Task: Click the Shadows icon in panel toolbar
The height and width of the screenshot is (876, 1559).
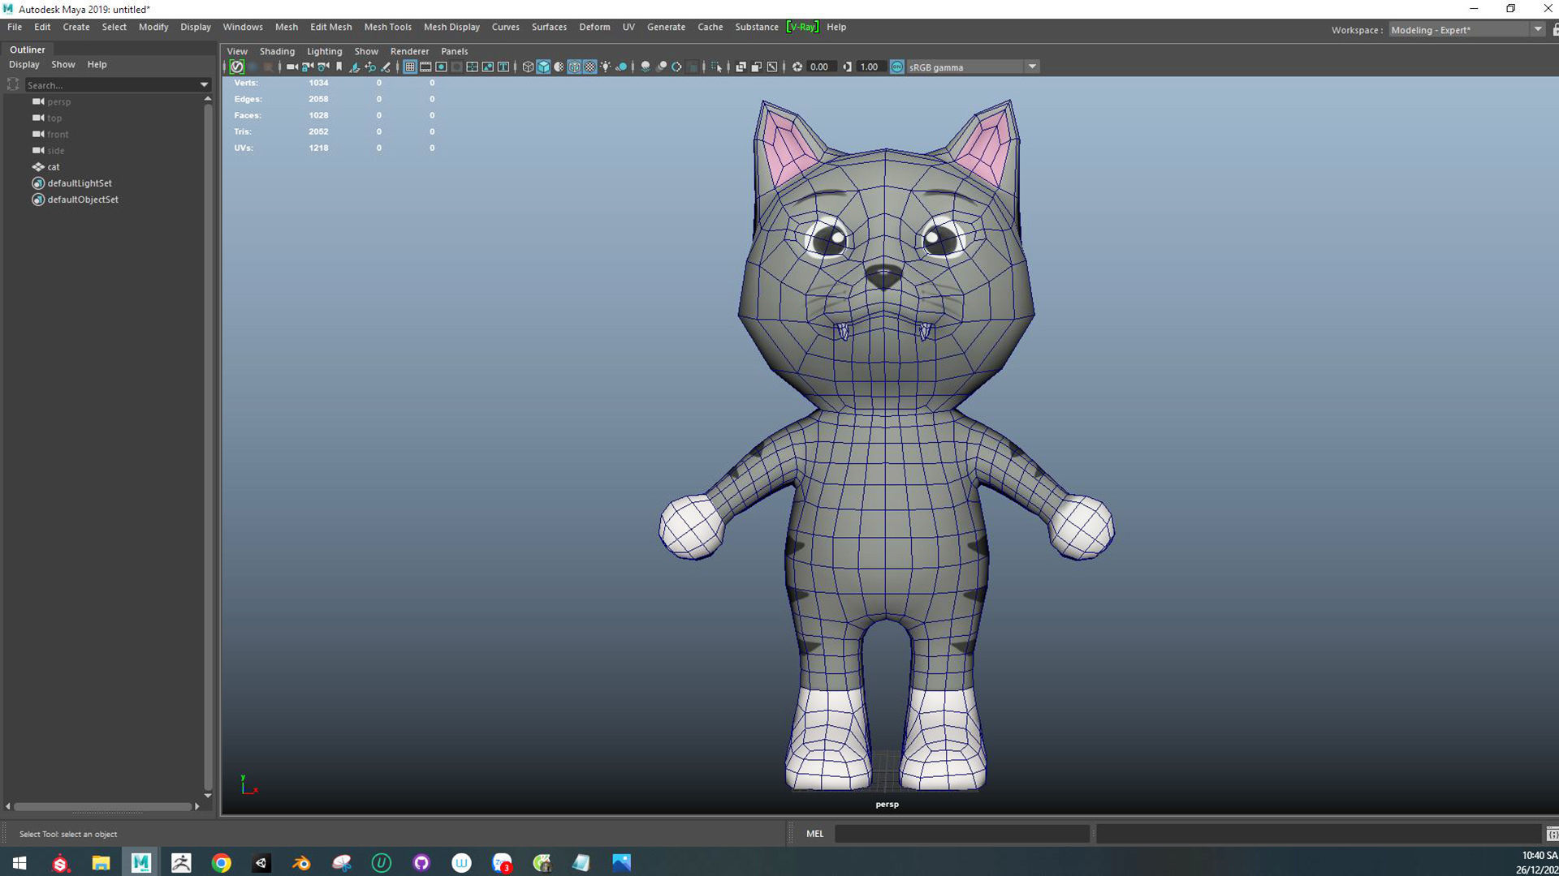Action: (x=621, y=67)
